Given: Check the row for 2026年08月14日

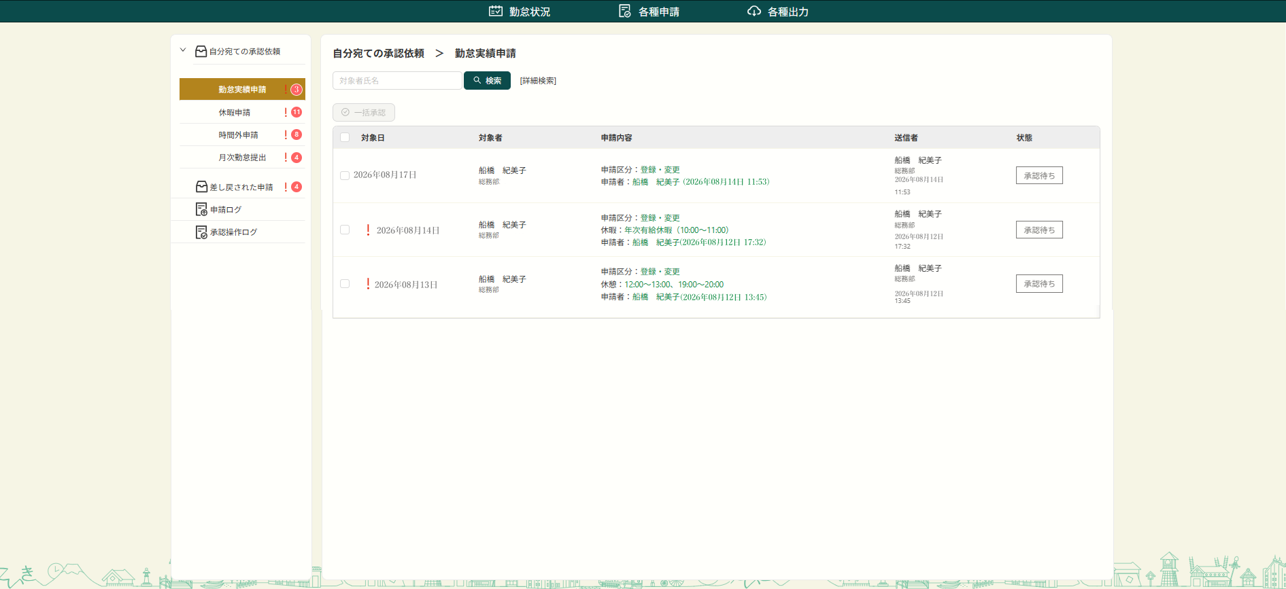Looking at the screenshot, I should (345, 230).
